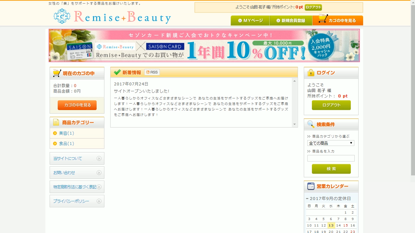The height and width of the screenshot is (233, 415).
Task: Click news title サイトオープンいたしました!
Action: 142,91
